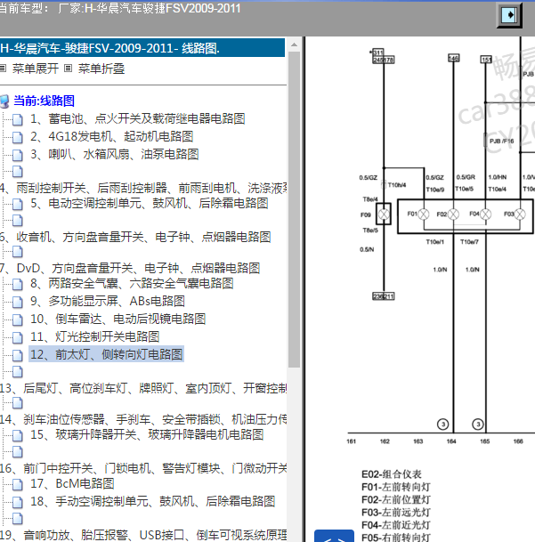
Task: Click document icon beside 8、两路安全气囊
Action: pos(18,284)
